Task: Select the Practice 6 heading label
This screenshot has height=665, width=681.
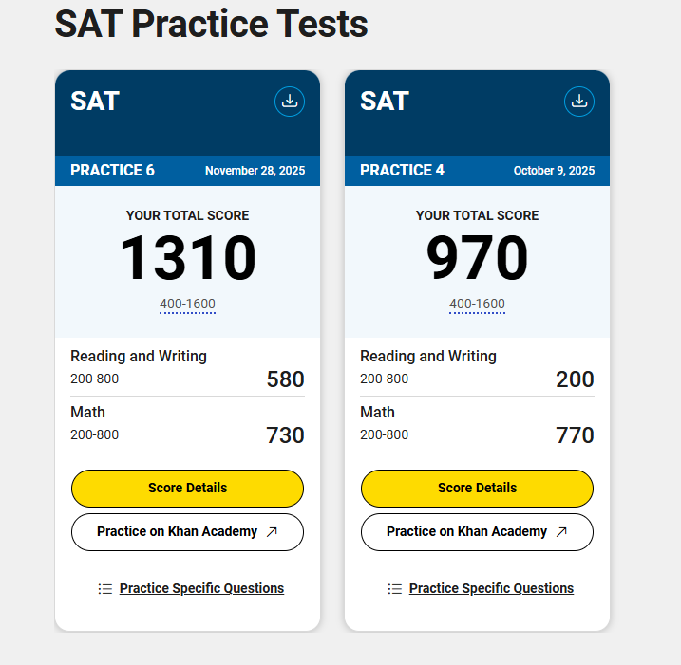Action: click(x=112, y=171)
